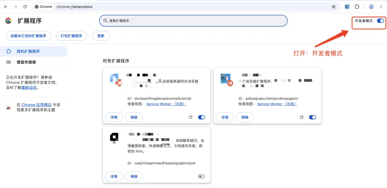Click ID text kknileahlfhngbbmpdonnnjiibmhmjii
387x188 pixels.
(163, 98)
